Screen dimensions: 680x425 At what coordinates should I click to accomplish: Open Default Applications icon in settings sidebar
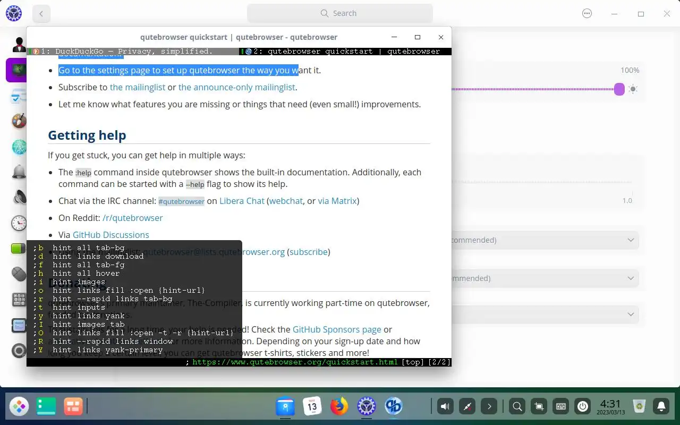click(x=19, y=96)
